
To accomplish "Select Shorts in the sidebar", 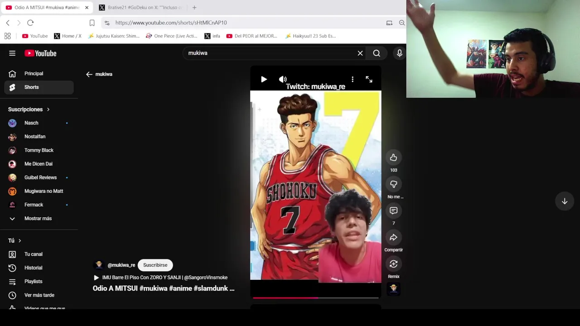I will pyautogui.click(x=39, y=87).
